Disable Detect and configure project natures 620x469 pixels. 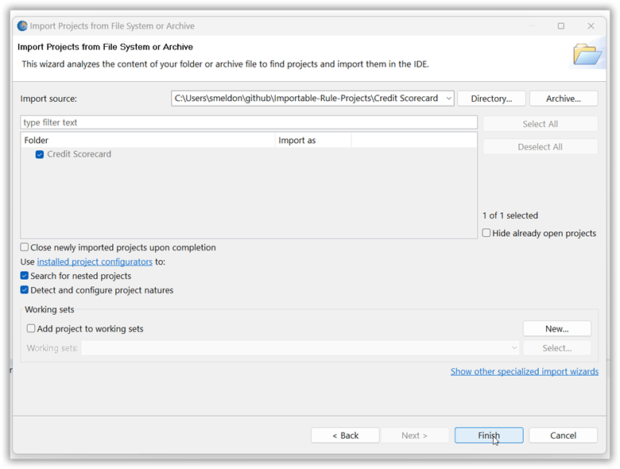click(x=25, y=290)
